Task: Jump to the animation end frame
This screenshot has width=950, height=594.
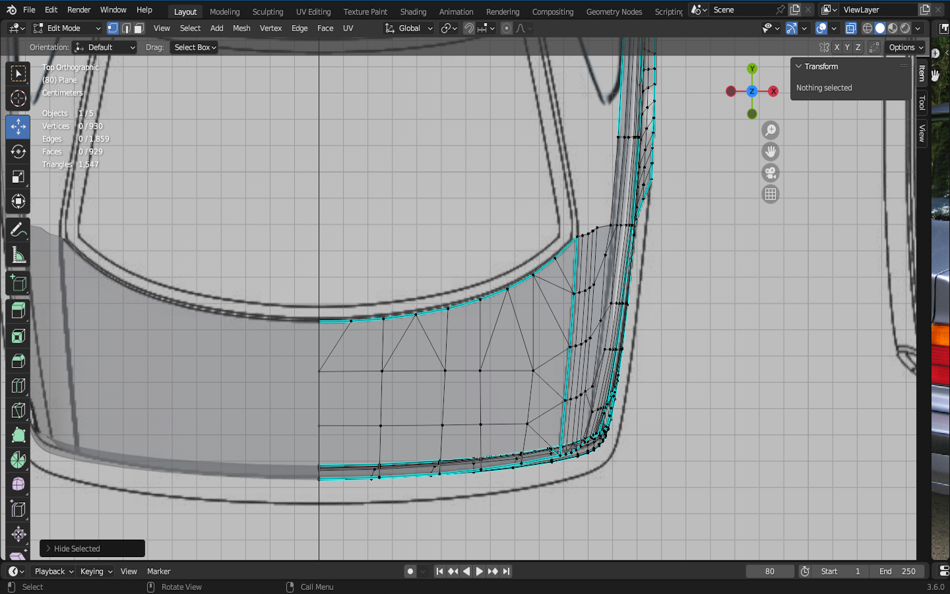Action: [x=506, y=572]
